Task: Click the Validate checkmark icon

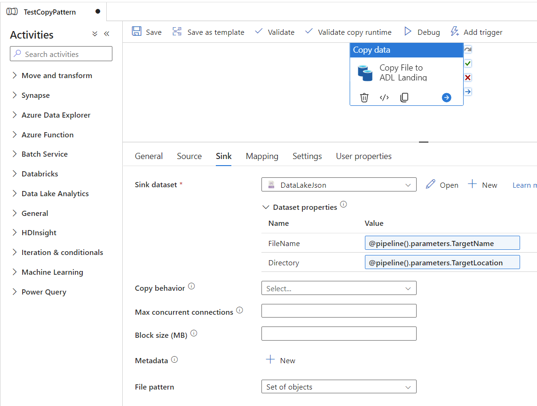Action: coord(259,31)
